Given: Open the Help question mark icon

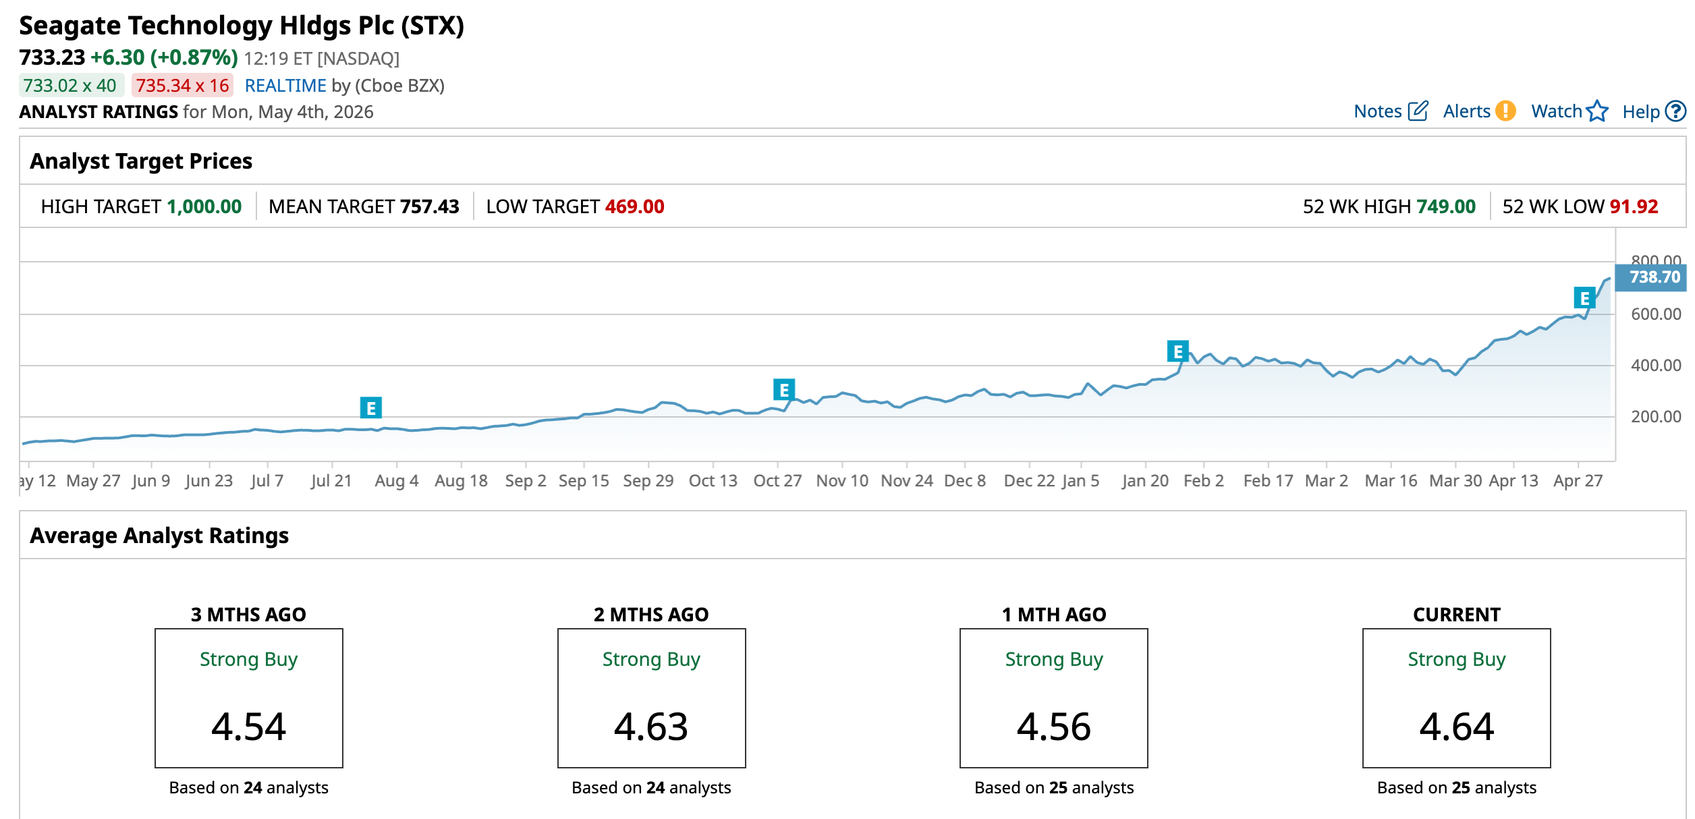Looking at the screenshot, I should pyautogui.click(x=1676, y=111).
